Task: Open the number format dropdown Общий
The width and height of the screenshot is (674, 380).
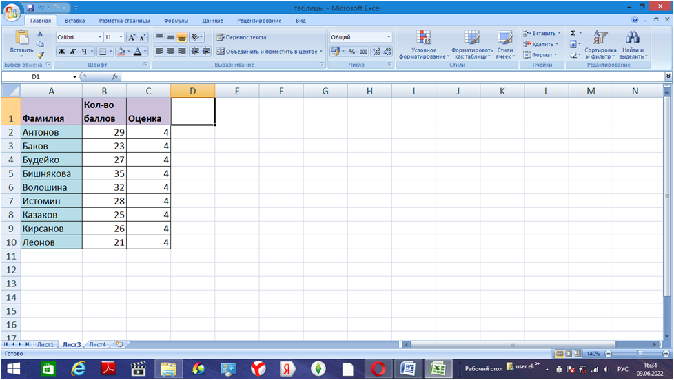Action: [389, 37]
